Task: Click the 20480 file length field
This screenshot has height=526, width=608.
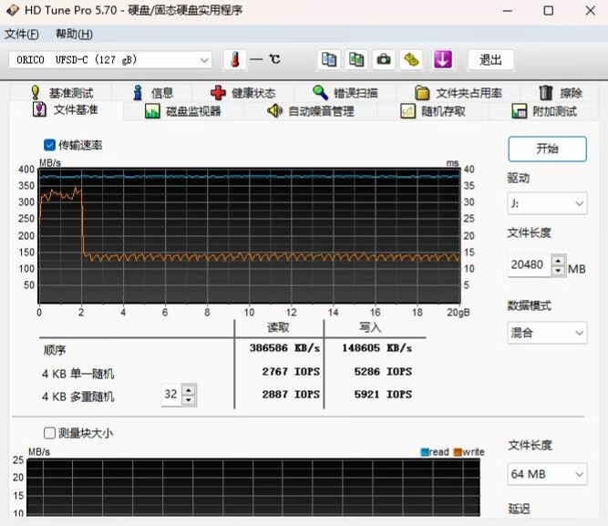Action: click(529, 265)
